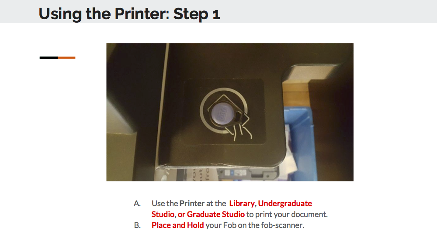Click the red 'Place and Hold' text
The height and width of the screenshot is (245, 437).
(x=177, y=225)
